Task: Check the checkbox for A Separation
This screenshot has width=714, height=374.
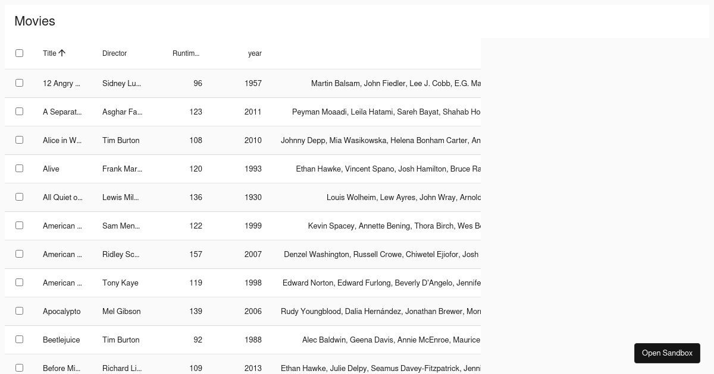Action: point(19,111)
